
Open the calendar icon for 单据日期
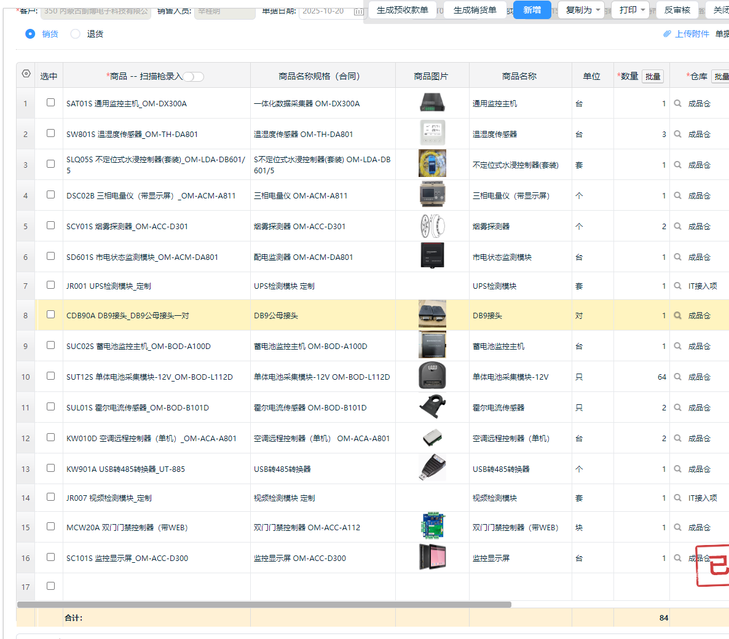[x=358, y=12]
